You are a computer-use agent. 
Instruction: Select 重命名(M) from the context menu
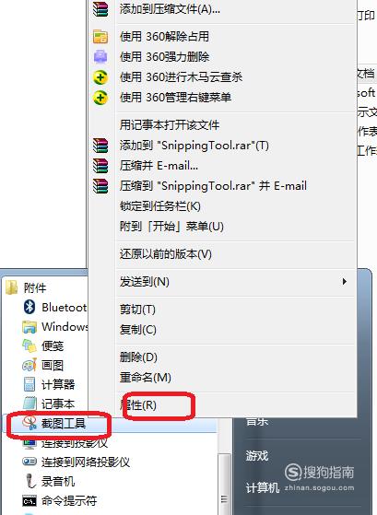point(146,378)
